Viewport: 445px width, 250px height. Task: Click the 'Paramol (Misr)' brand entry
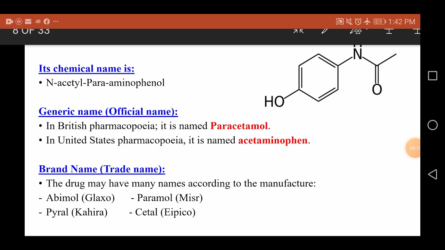click(x=170, y=198)
